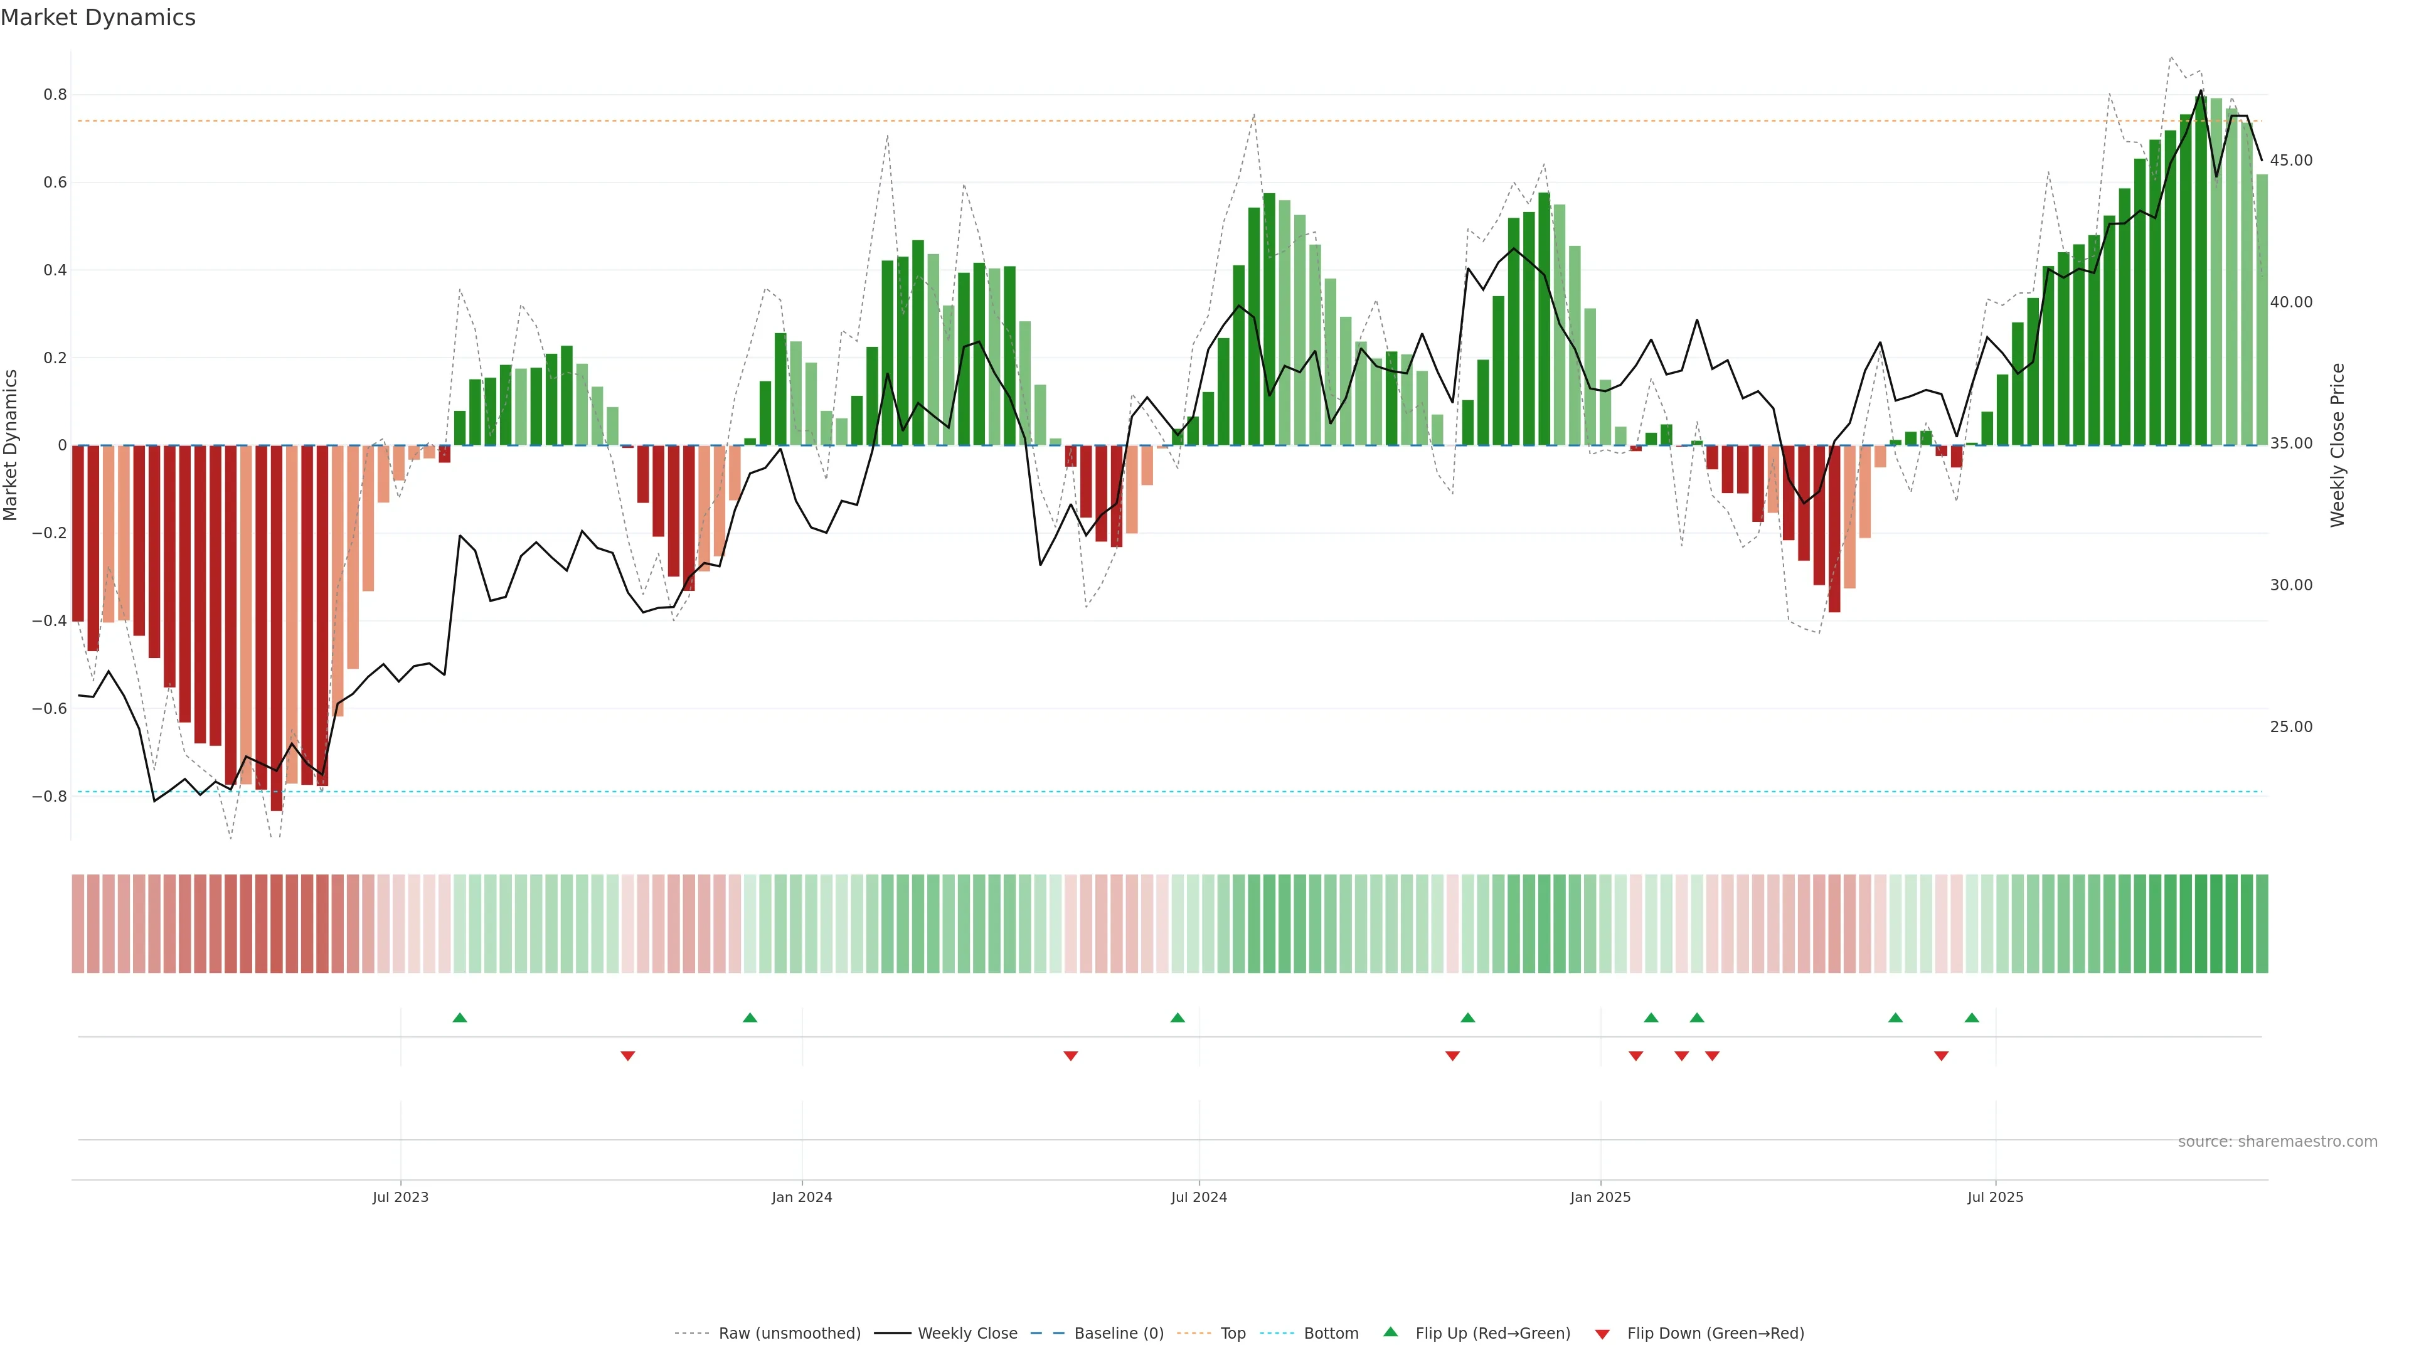Viewport: 2409px width, 1355px height.
Task: Click the lone flip-down triangle between Jan and Jul 2024
Action: coord(1071,1056)
